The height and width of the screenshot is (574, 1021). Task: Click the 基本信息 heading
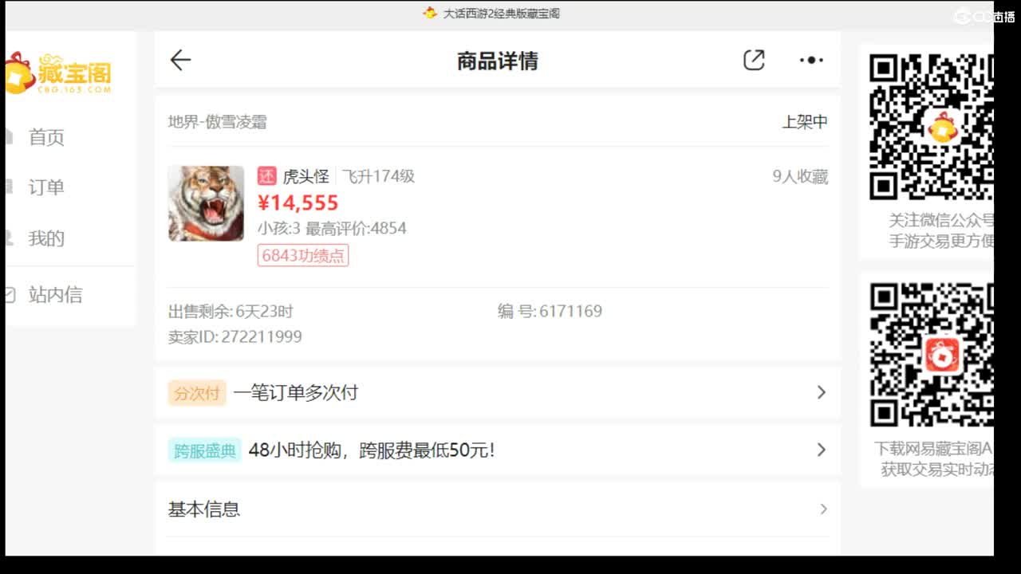point(204,509)
